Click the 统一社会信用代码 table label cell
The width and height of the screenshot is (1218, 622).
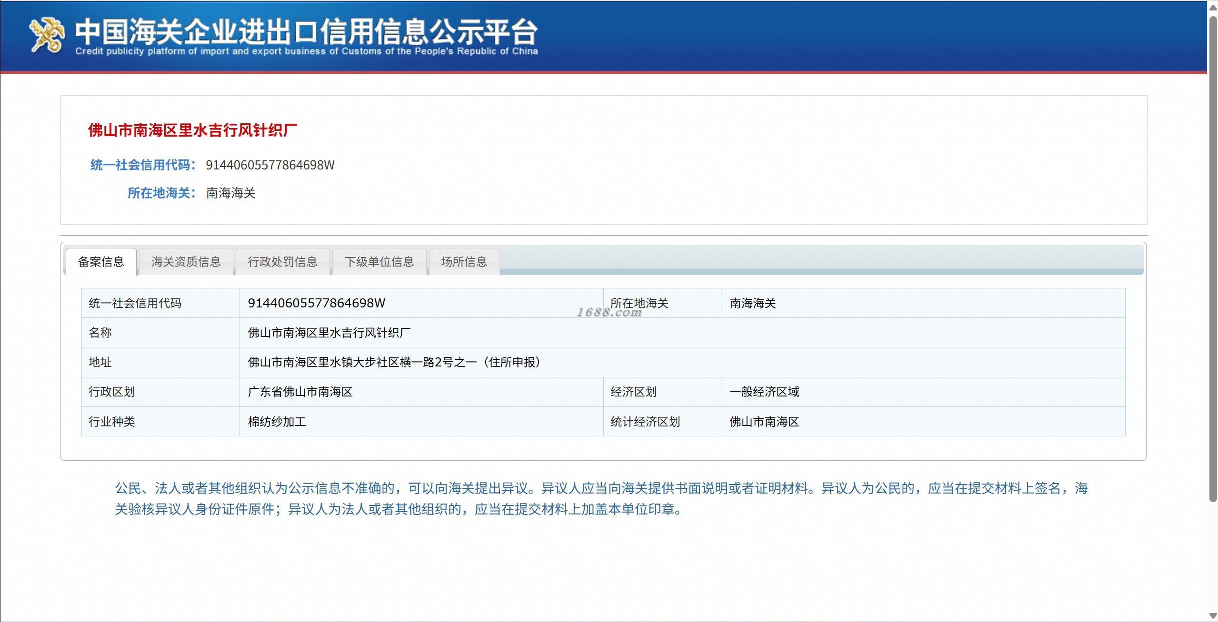(160, 303)
